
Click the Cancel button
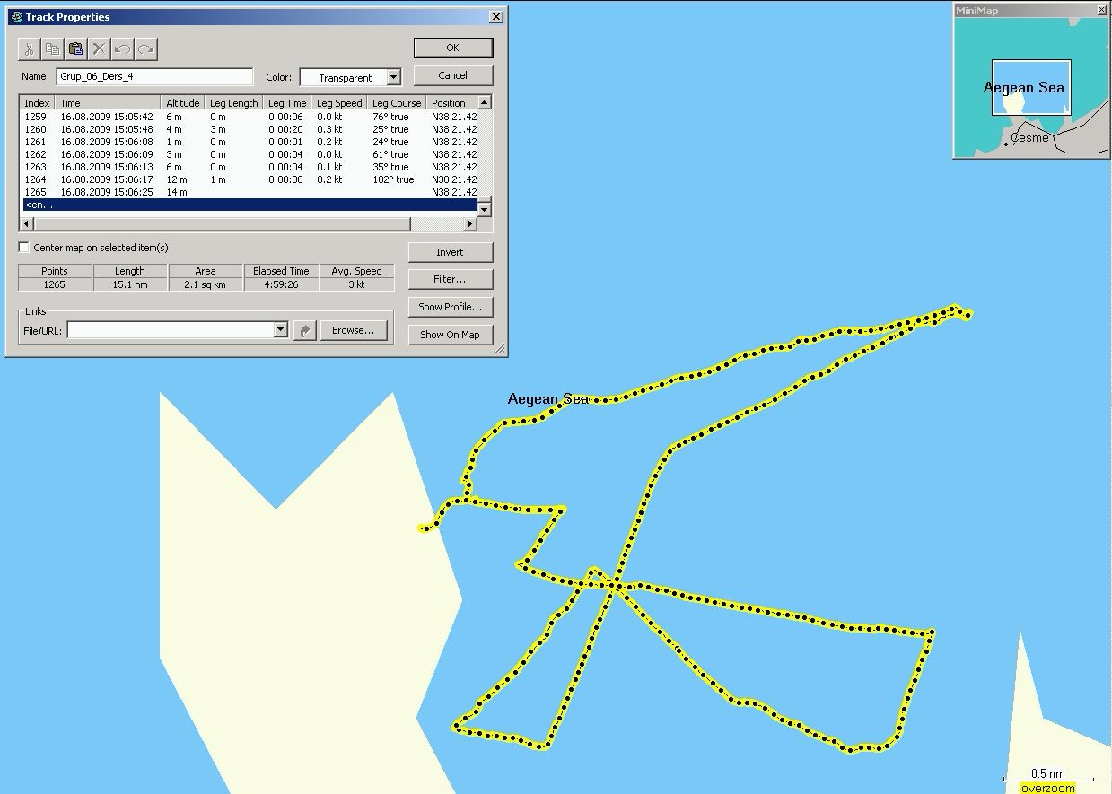[452, 75]
